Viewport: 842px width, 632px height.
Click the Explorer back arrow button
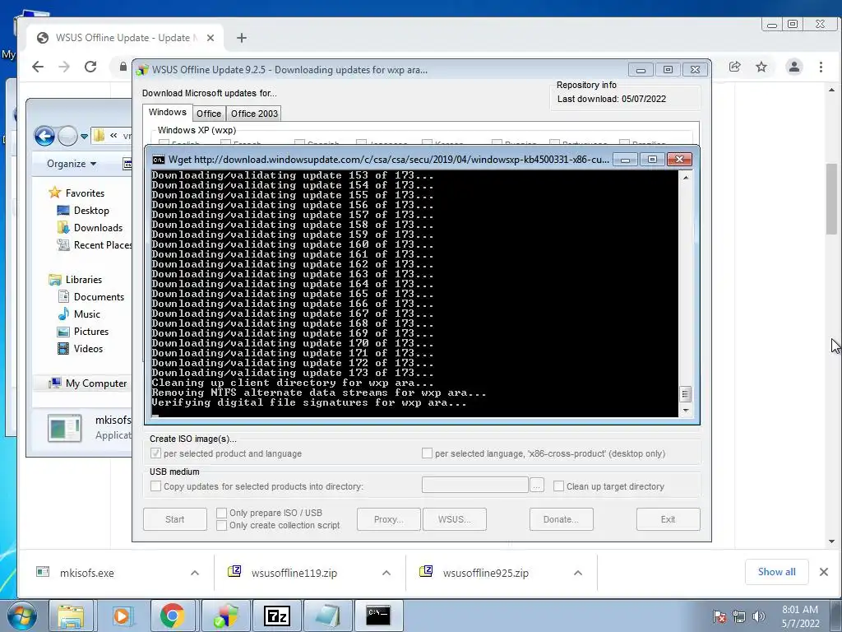point(44,136)
